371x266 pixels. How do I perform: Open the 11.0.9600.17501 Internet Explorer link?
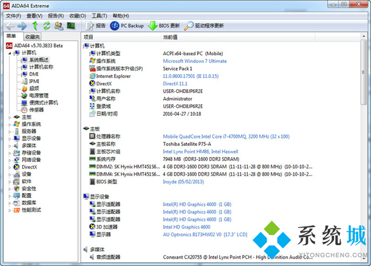190,76
